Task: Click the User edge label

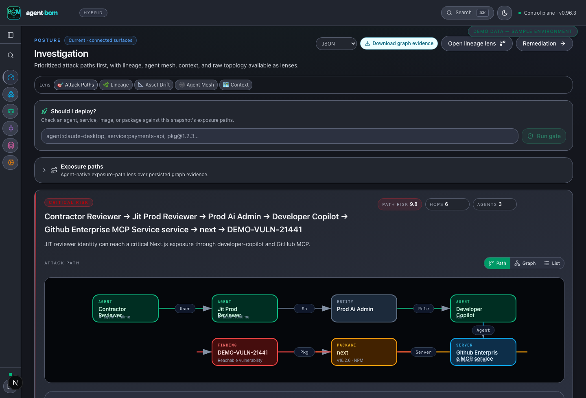Action: [x=185, y=309]
